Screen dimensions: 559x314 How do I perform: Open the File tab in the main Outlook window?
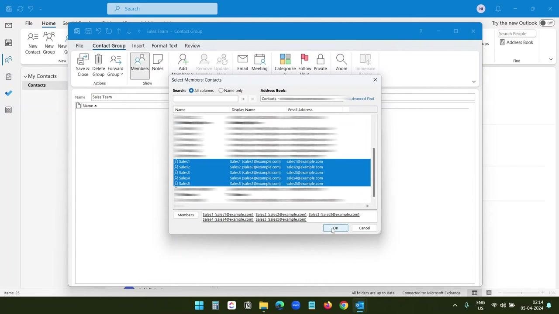pos(29,23)
